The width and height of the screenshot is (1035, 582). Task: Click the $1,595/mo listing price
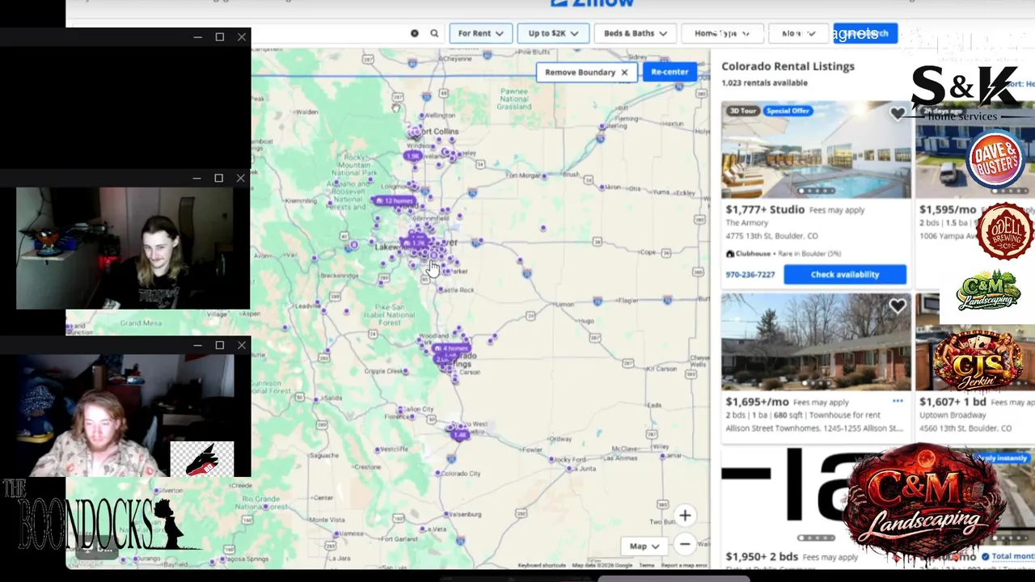948,209
